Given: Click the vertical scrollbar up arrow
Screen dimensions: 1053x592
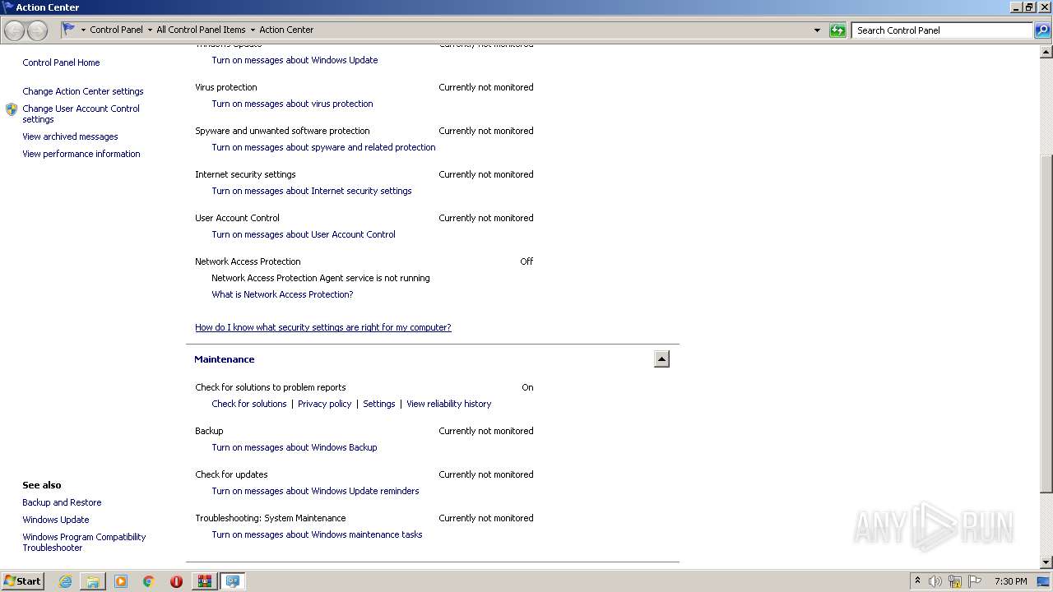Looking at the screenshot, I should point(1046,52).
